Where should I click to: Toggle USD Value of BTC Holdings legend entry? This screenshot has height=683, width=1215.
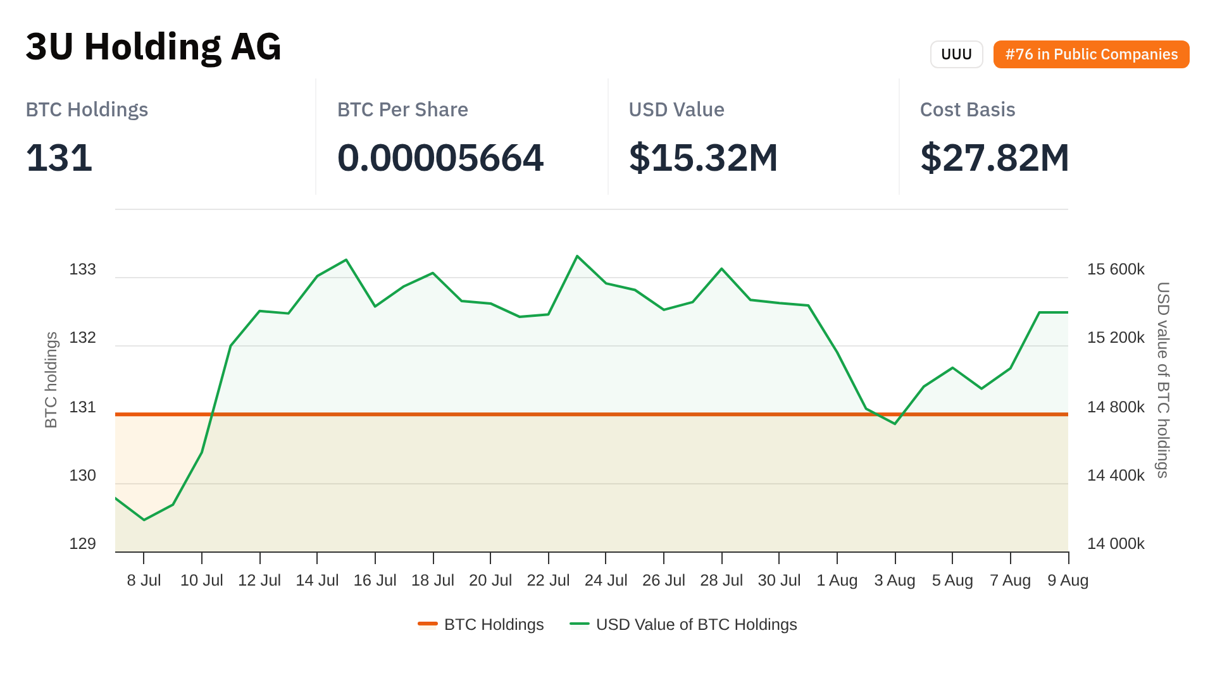[x=683, y=624]
